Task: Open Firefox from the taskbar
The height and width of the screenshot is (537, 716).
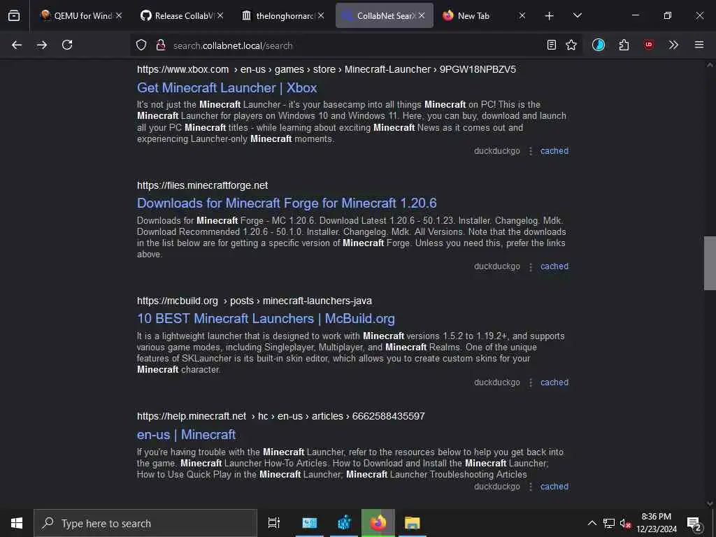Action: click(x=378, y=523)
